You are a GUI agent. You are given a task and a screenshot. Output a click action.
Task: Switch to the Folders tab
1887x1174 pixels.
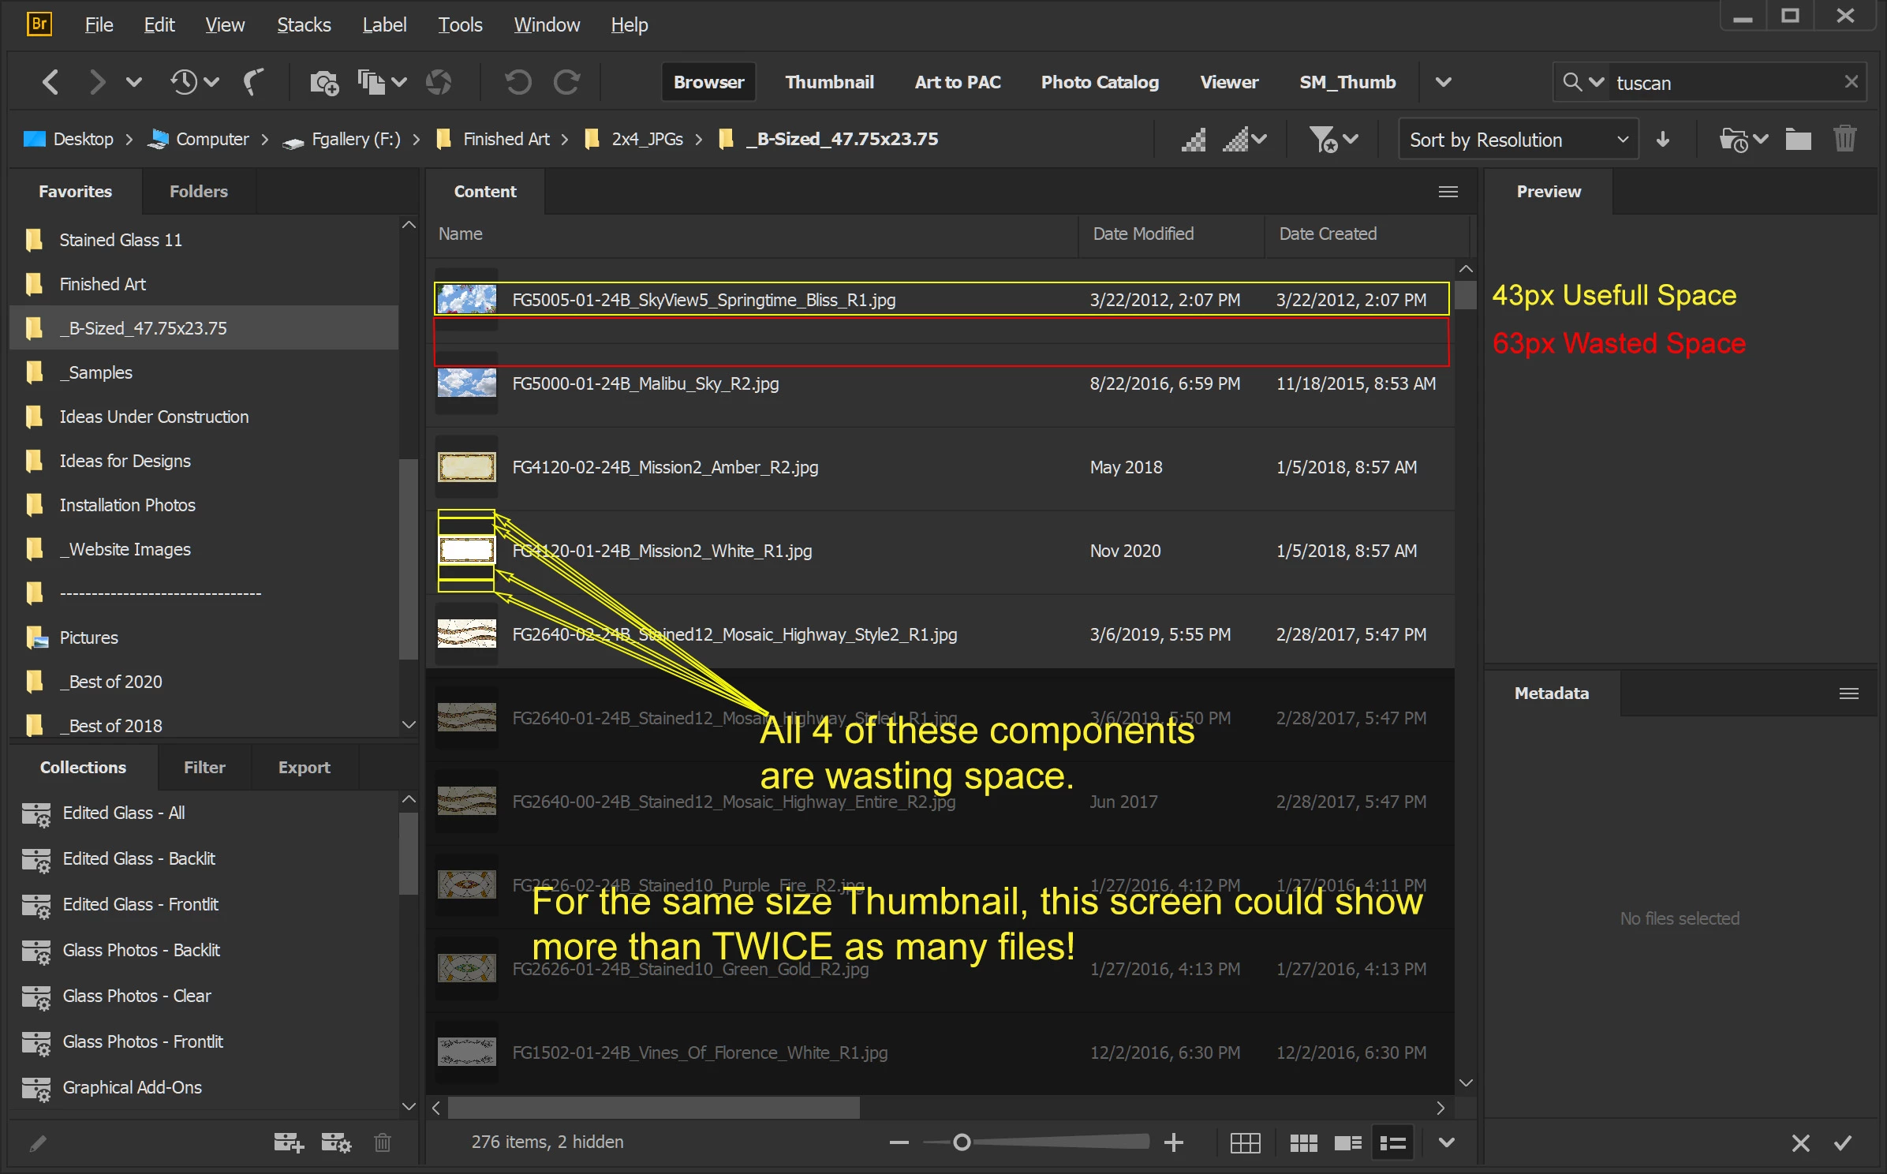[198, 192]
